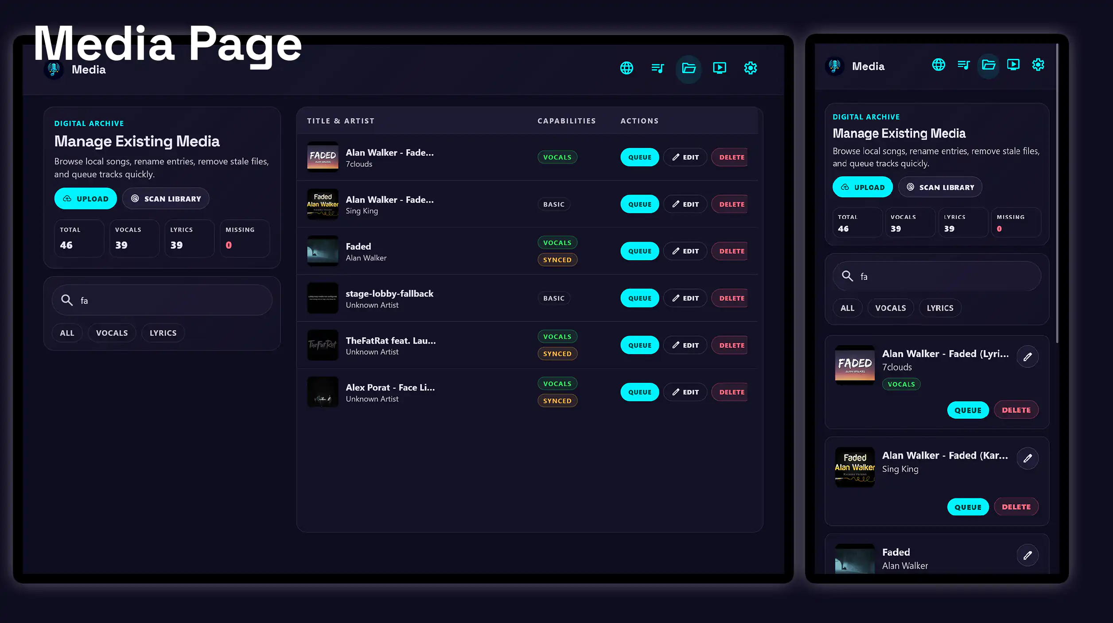Queue the 7clouds Alan Walker row in the table
This screenshot has width=1113, height=623.
(640, 157)
